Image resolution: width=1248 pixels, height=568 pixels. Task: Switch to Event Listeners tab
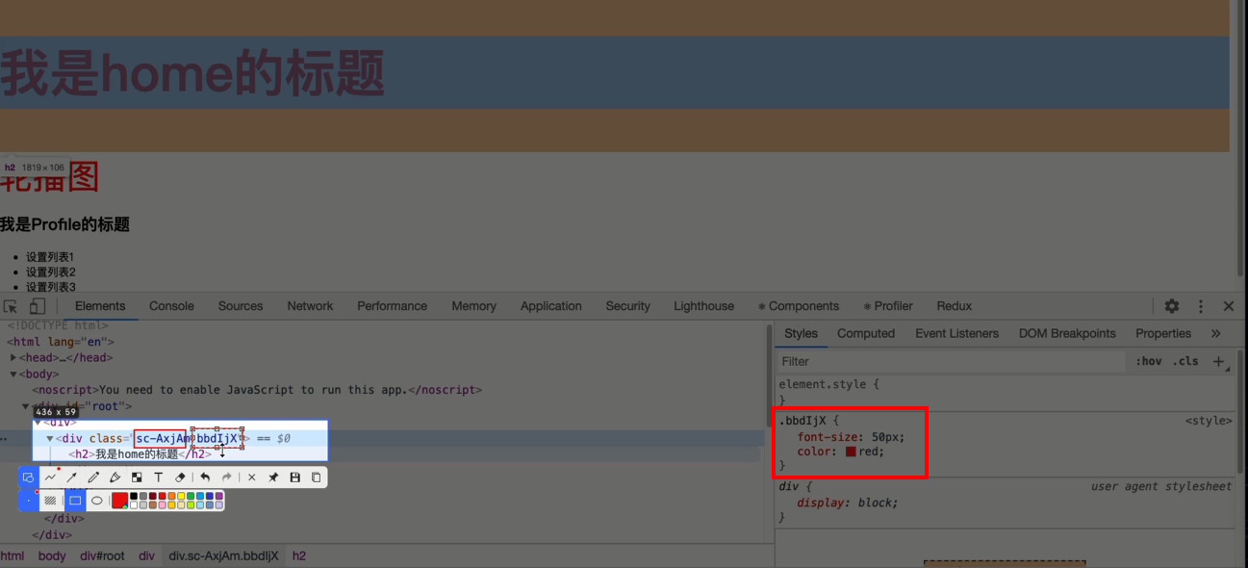[x=957, y=333]
